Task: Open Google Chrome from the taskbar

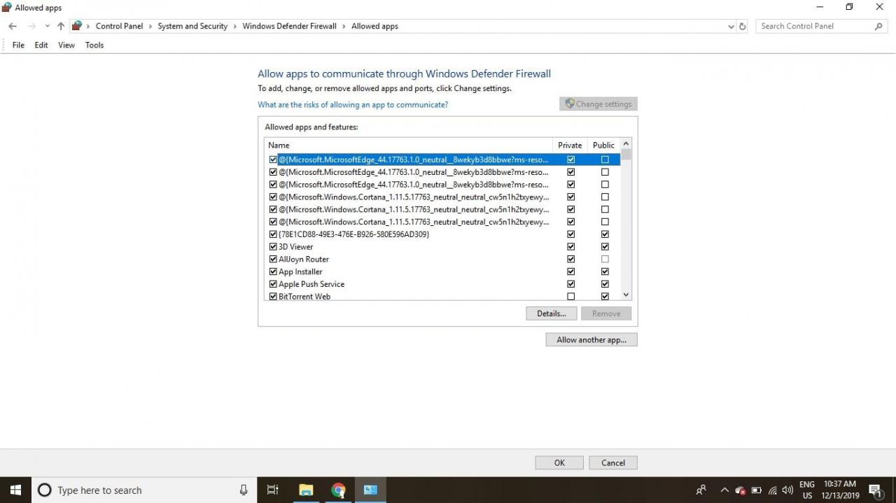Action: point(339,490)
